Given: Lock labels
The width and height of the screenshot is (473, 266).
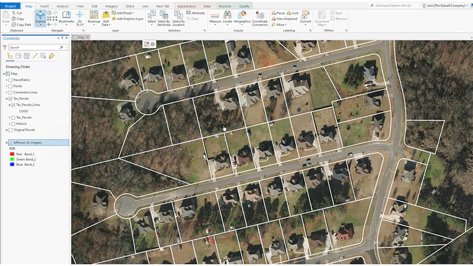Looking at the screenshot, I should [293, 13].
